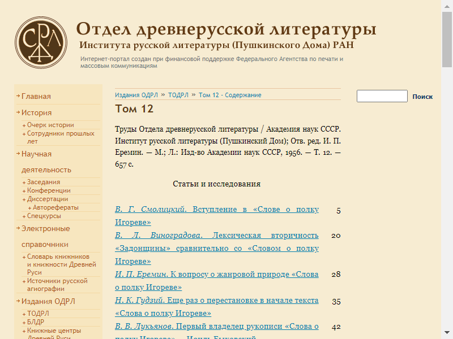Select ТОДРЛ in the sidebar menu
453x339 pixels.
pyautogui.click(x=38, y=314)
